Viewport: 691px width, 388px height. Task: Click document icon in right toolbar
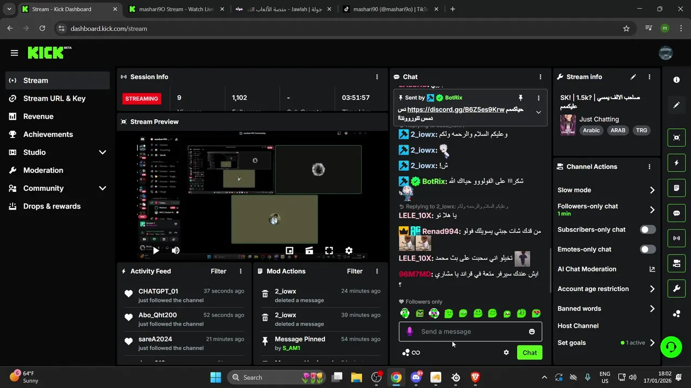tap(676, 188)
